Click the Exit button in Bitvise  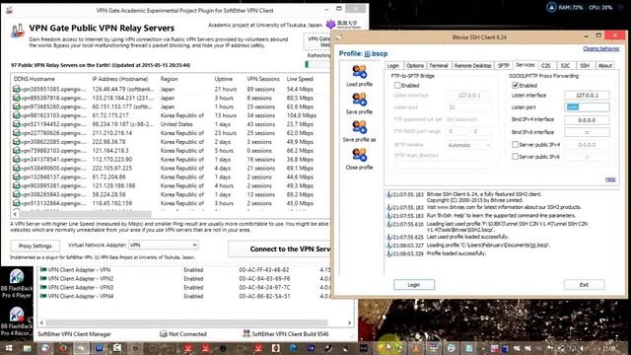pos(584,285)
